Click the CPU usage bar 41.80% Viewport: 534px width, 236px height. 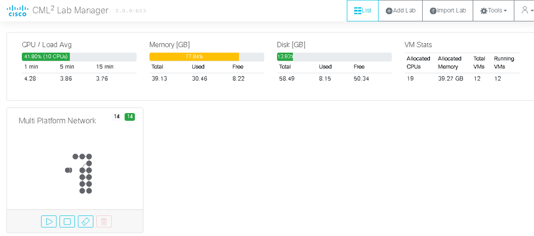79,57
